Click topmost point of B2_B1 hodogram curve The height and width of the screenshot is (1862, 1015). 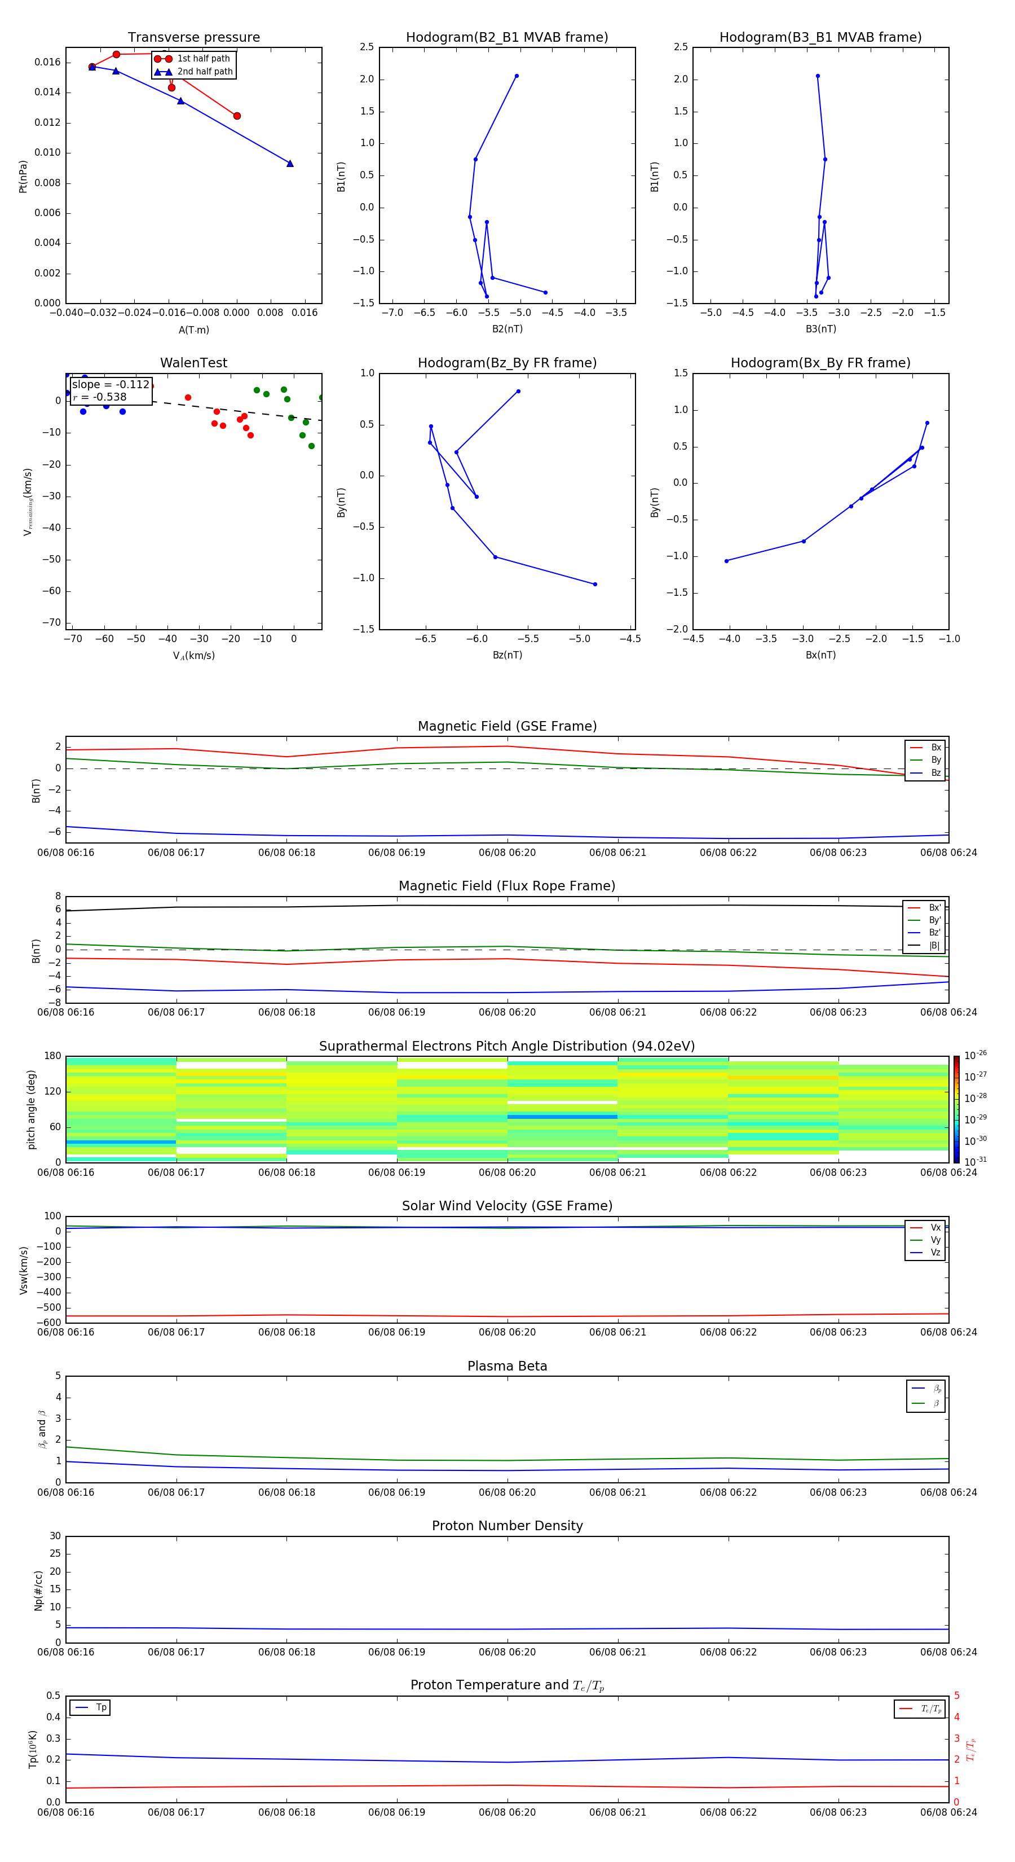pyautogui.click(x=517, y=76)
